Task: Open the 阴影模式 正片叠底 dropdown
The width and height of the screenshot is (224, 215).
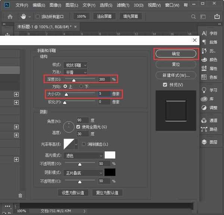Action: tap(84, 173)
